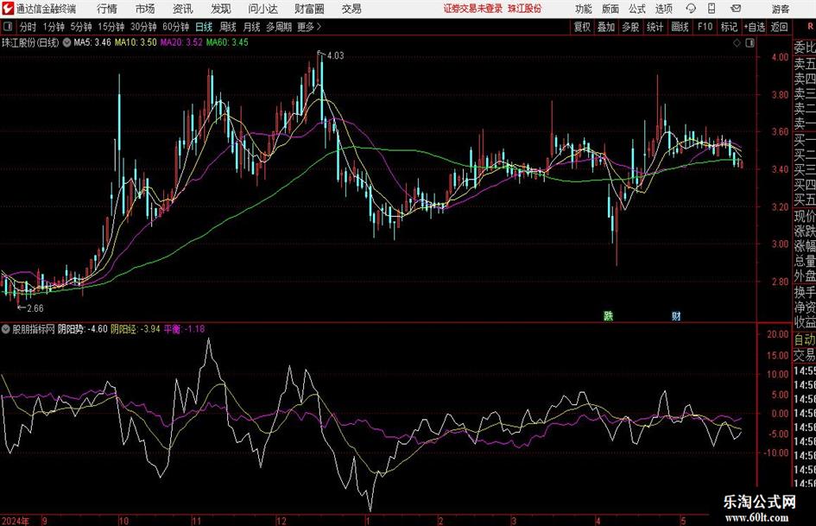
Task: Switch to 30分钟 period tab
Action: (x=143, y=27)
